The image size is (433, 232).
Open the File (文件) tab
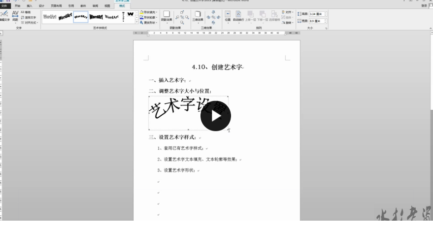click(4, 6)
